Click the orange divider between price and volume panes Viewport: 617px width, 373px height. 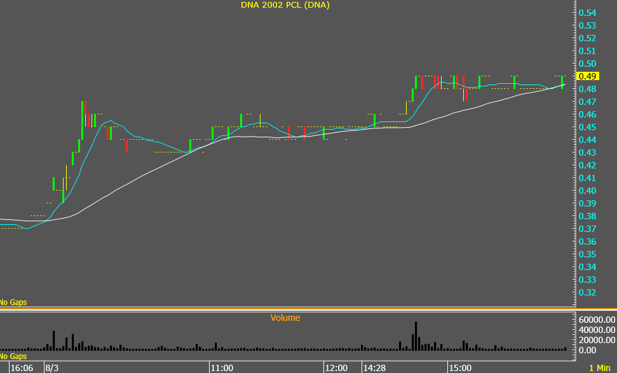coord(309,309)
